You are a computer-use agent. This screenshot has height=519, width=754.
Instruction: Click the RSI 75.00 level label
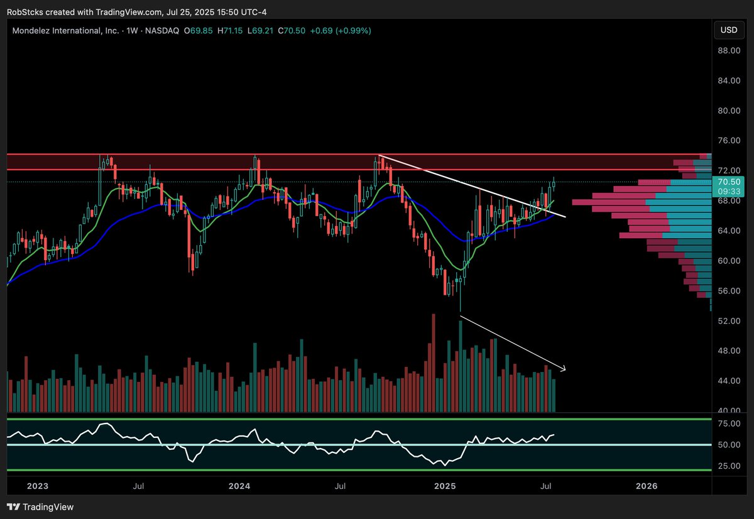pos(728,423)
